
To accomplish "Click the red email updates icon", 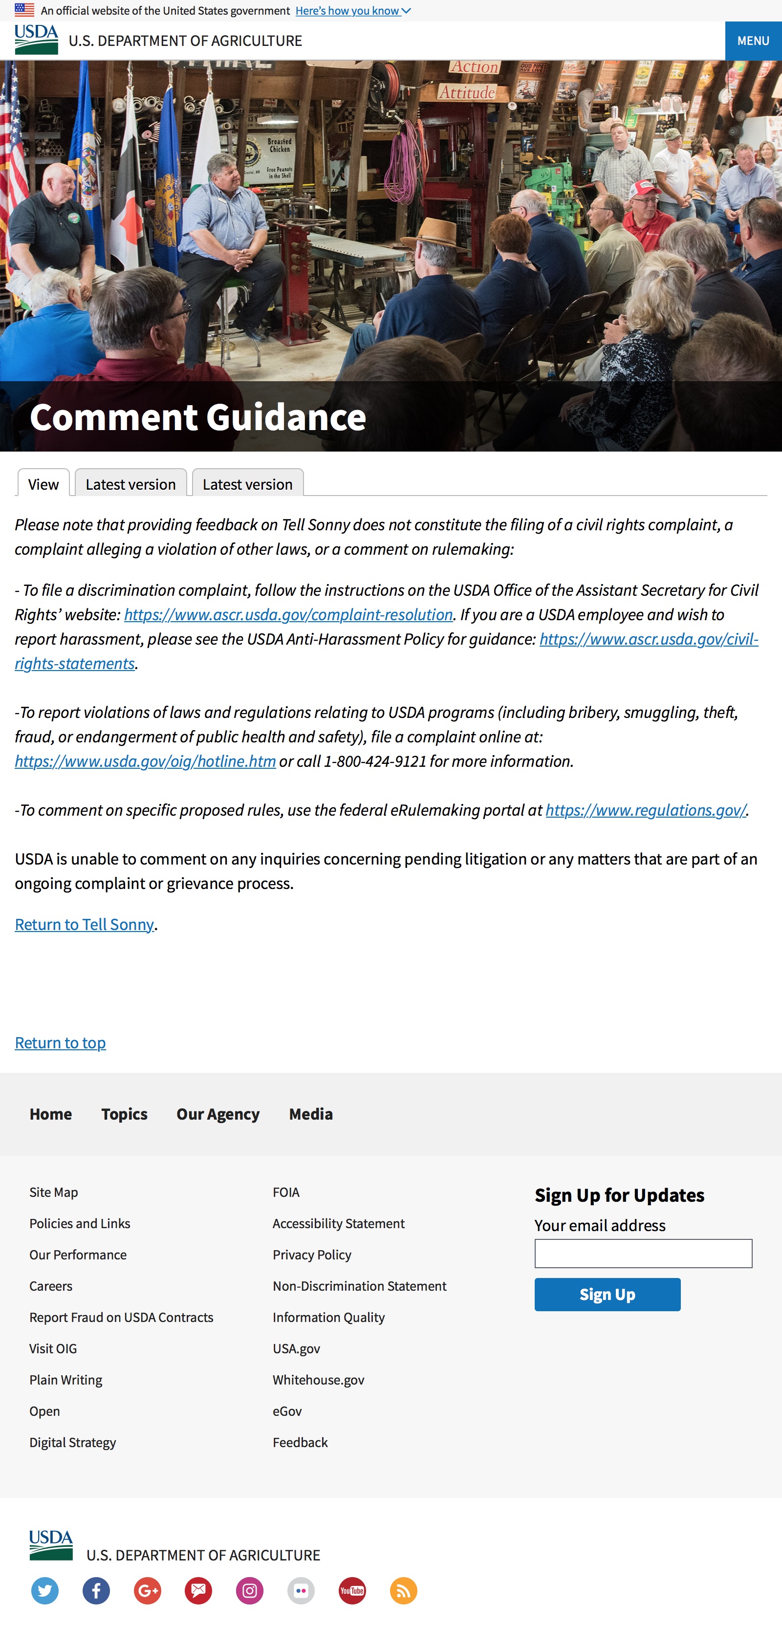I will point(199,1590).
